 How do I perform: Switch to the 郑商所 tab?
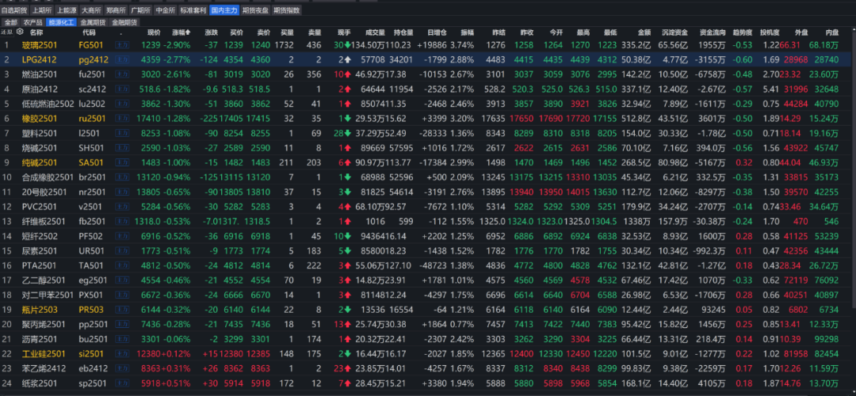116,10
